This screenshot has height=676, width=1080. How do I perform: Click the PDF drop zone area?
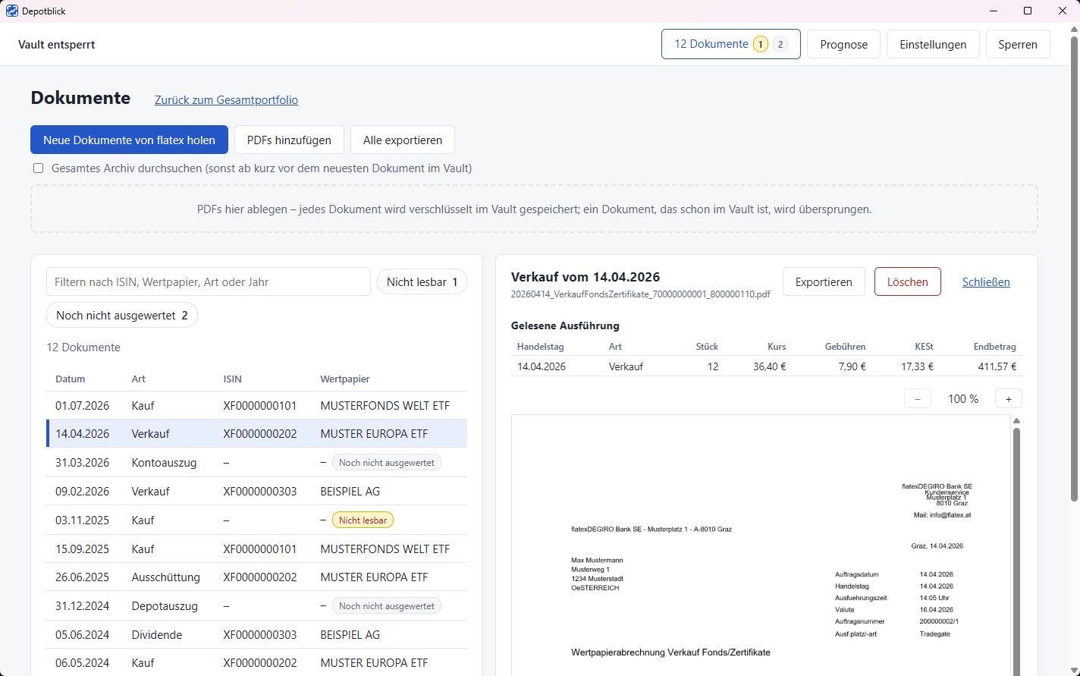tap(534, 209)
